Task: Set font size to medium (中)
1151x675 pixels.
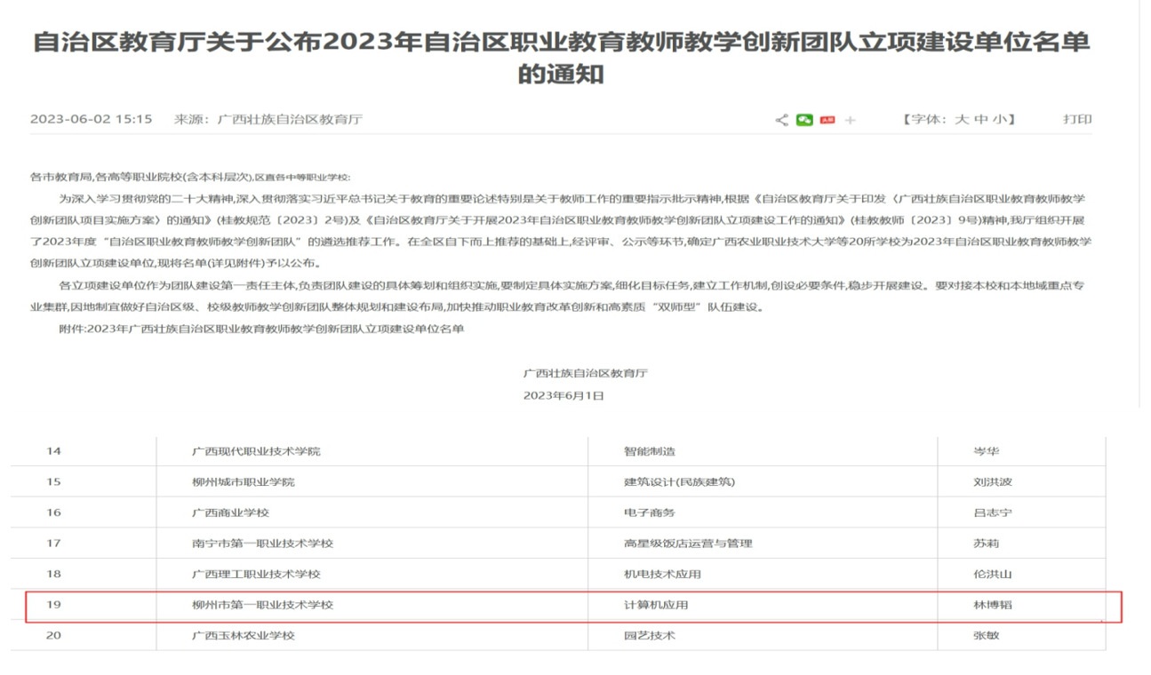Action: (981, 119)
